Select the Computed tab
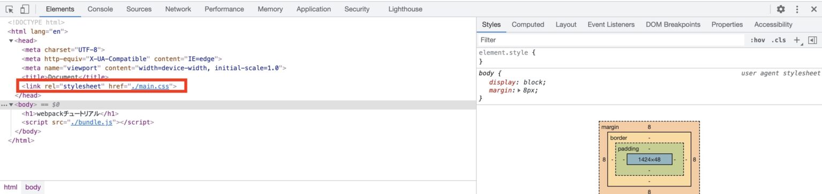The image size is (822, 194). (x=528, y=25)
